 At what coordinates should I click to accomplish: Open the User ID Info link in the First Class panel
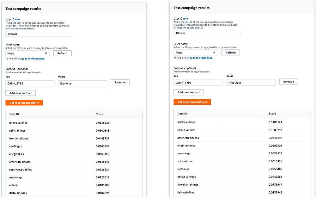[x=185, y=19]
